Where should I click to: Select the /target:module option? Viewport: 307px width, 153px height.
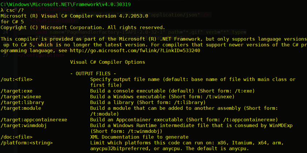[x=21, y=108]
